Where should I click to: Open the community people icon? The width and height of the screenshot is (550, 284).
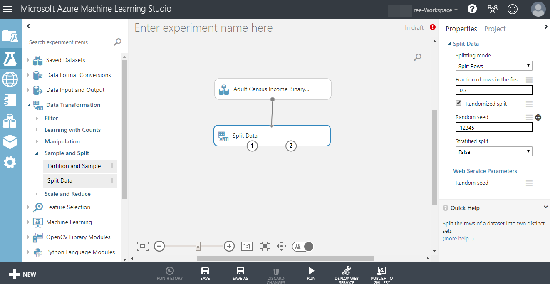click(493, 9)
